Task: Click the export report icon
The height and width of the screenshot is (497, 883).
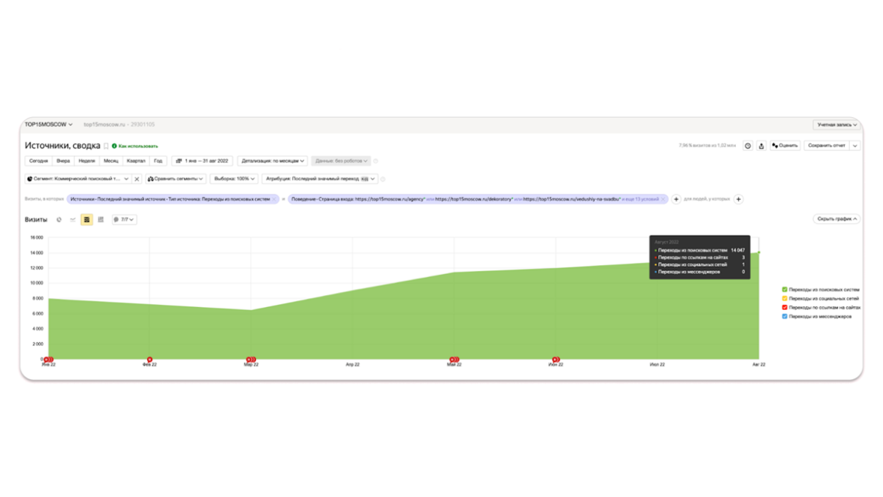Action: pos(761,146)
